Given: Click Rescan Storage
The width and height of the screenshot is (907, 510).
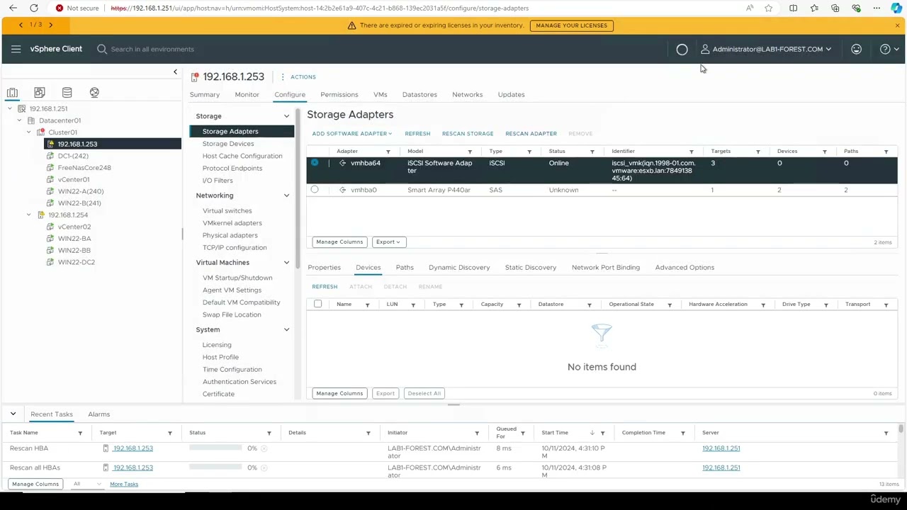Looking at the screenshot, I should coord(468,134).
